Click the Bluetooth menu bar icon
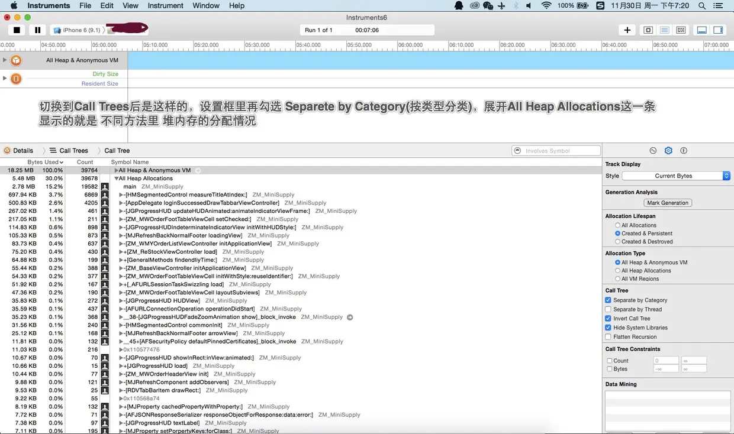This screenshot has width=734, height=434. pyautogui.click(x=516, y=5)
